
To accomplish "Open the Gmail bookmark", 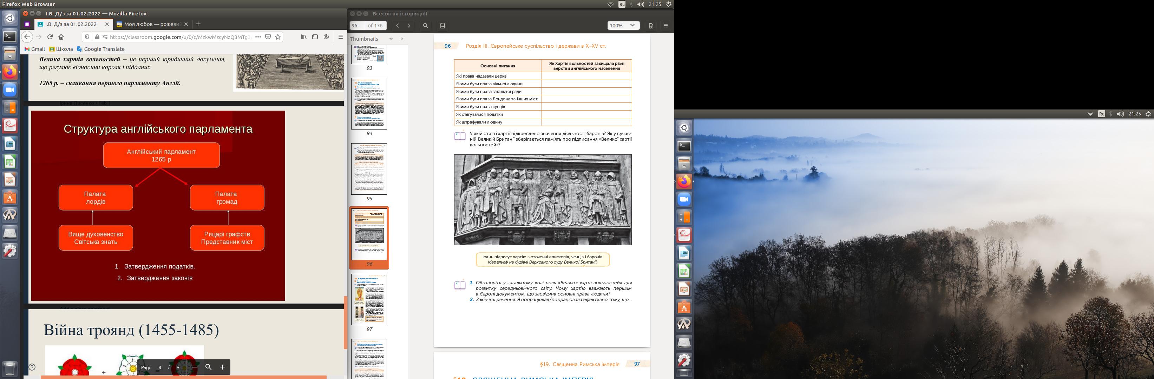I will 34,49.
